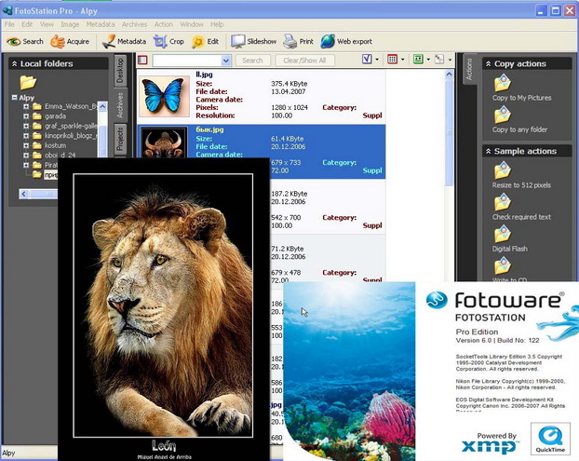The image size is (579, 461).
Task: Click the Search button in filter bar
Action: [x=252, y=61]
